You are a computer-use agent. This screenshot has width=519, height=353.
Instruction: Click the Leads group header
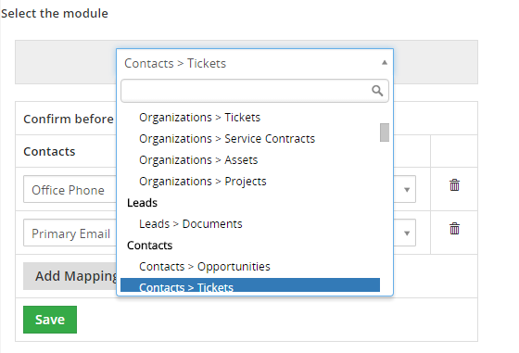pos(142,203)
